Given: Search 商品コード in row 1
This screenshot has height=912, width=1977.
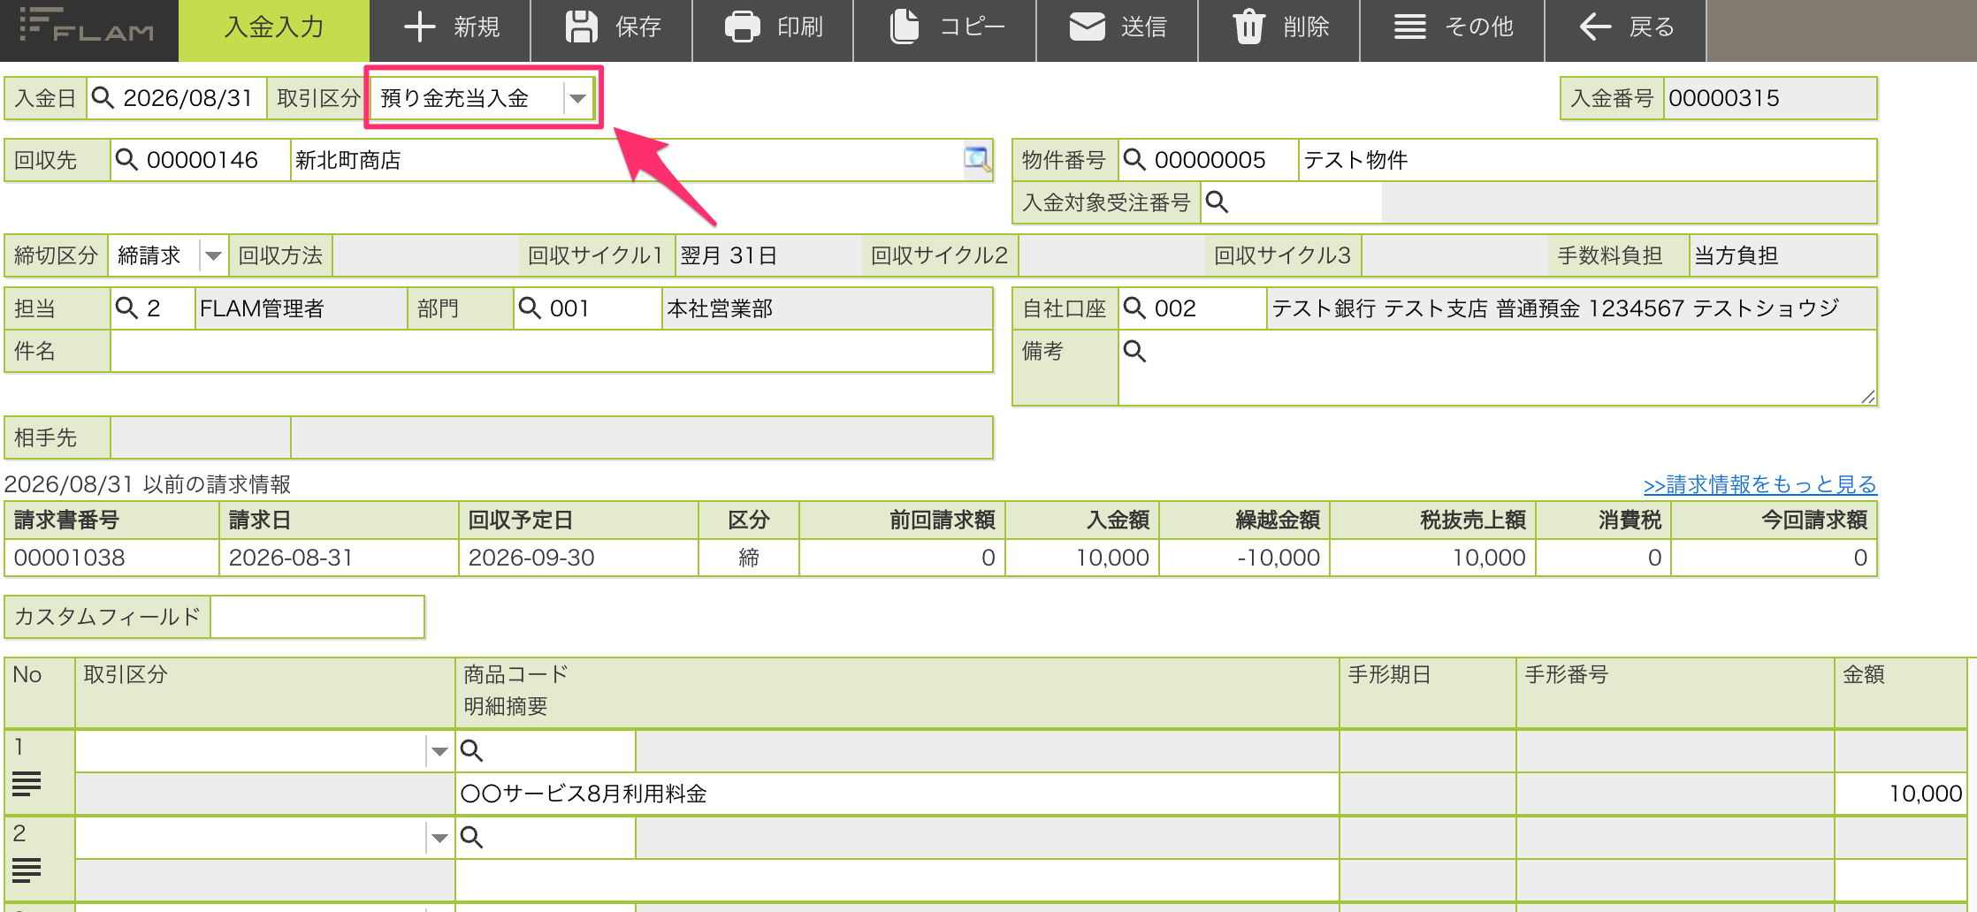Looking at the screenshot, I should coord(471,751).
